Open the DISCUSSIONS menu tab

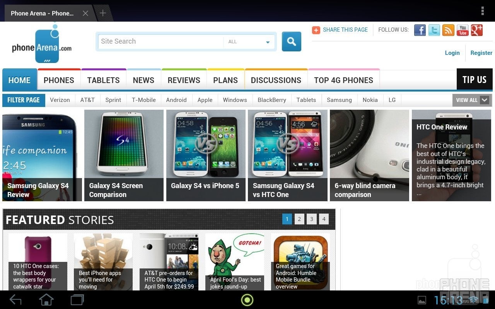276,80
